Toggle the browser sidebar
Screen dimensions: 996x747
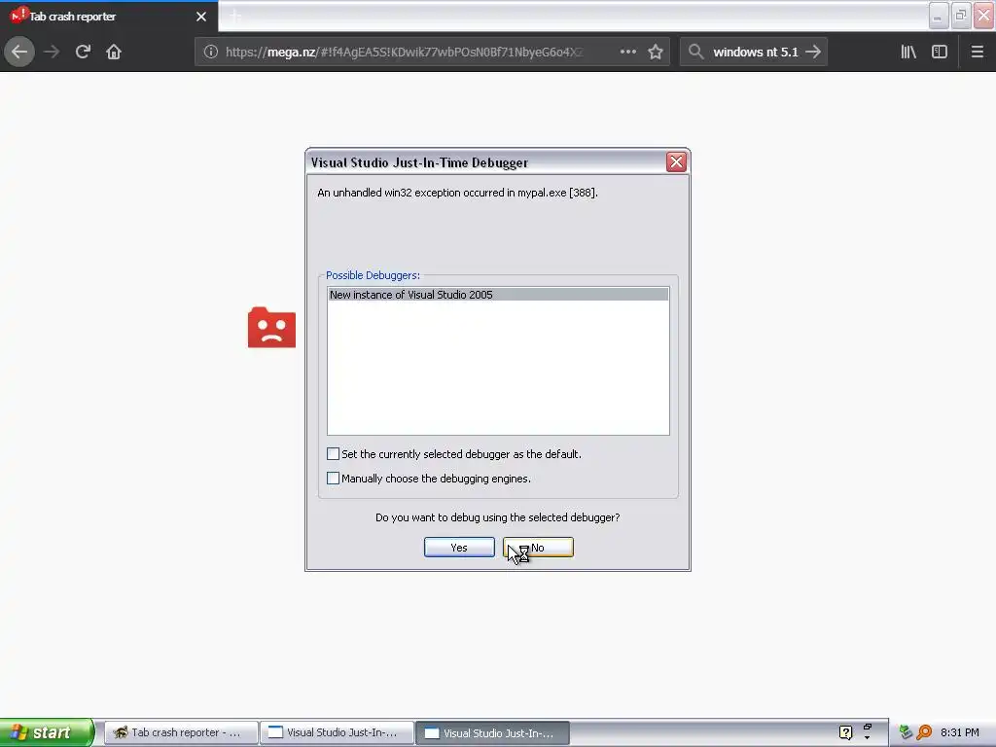940,52
